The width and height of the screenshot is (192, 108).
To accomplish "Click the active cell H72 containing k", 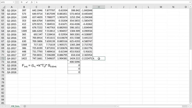I will pos(99,58).
